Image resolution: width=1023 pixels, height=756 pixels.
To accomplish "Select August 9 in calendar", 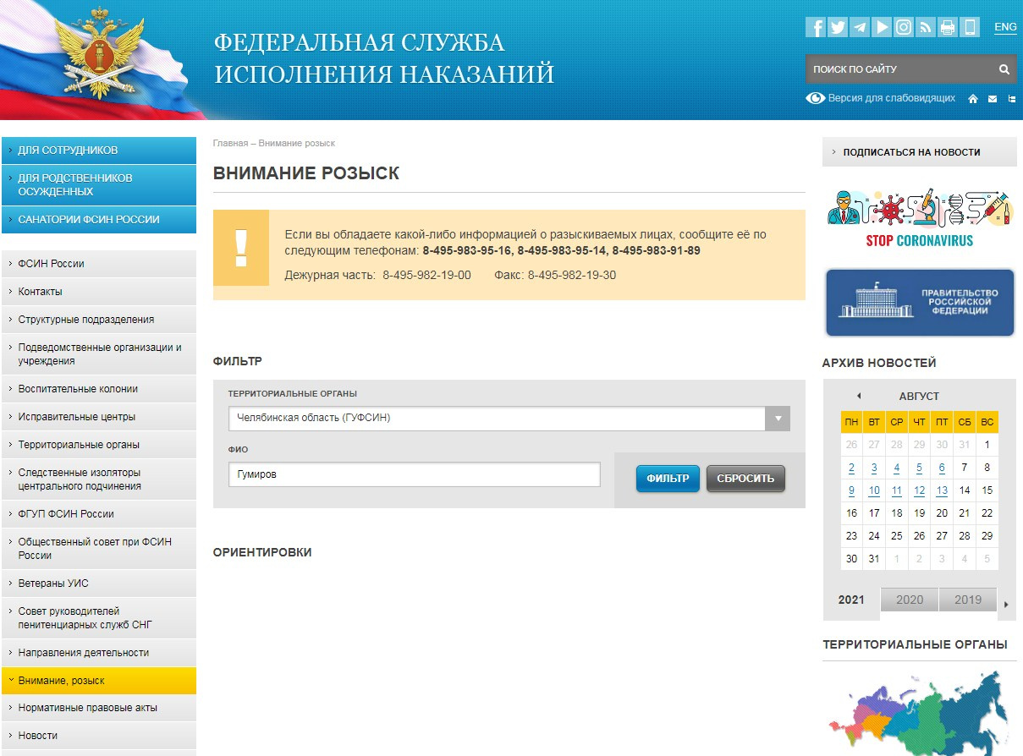I will [851, 490].
